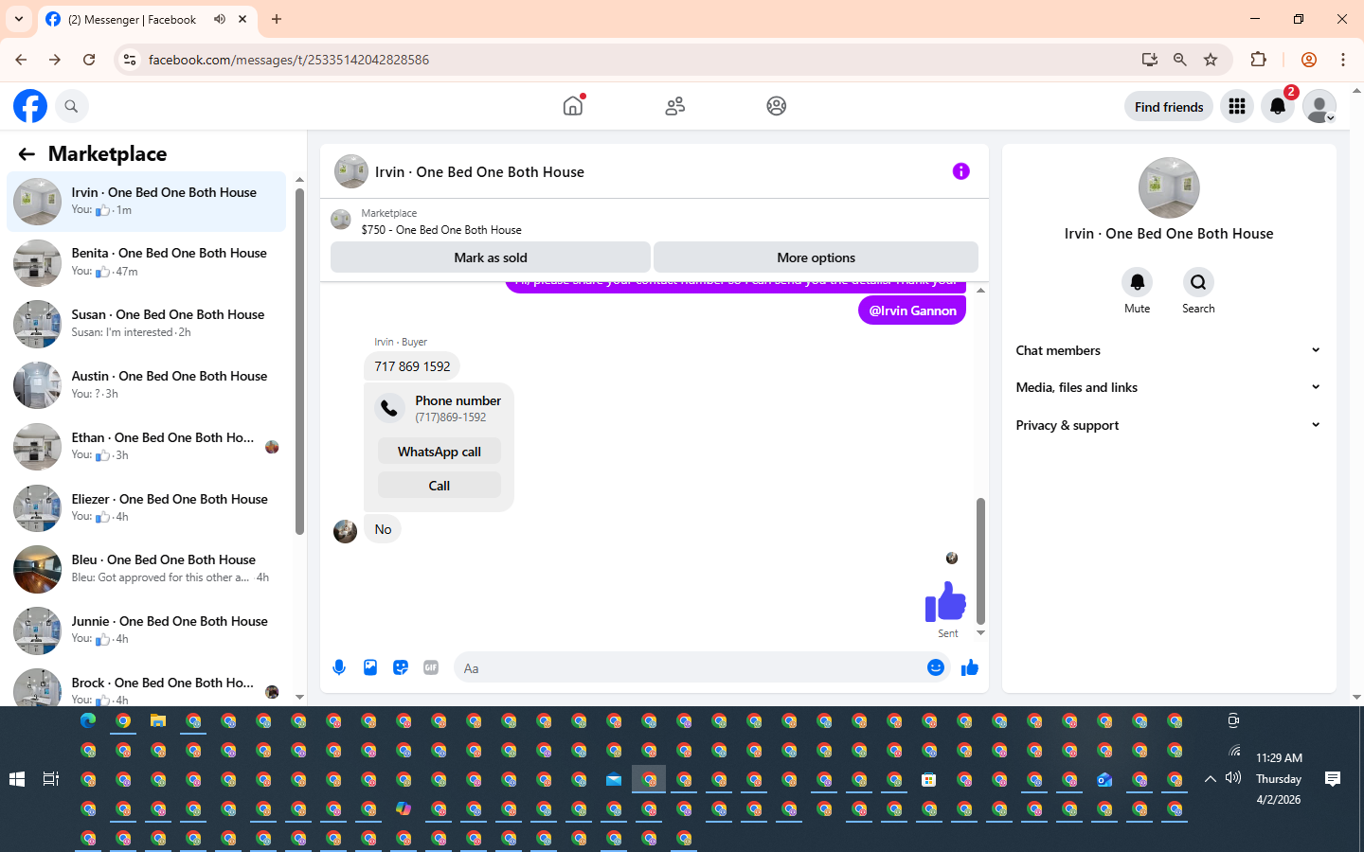Open Eliezer's conversation in the list
Image resolution: width=1364 pixels, height=852 pixels.
tap(147, 508)
